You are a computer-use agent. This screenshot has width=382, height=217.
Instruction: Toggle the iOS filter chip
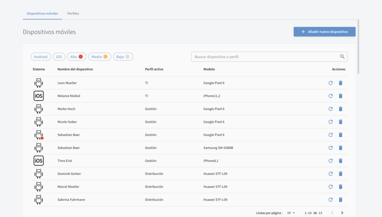pyautogui.click(x=59, y=57)
